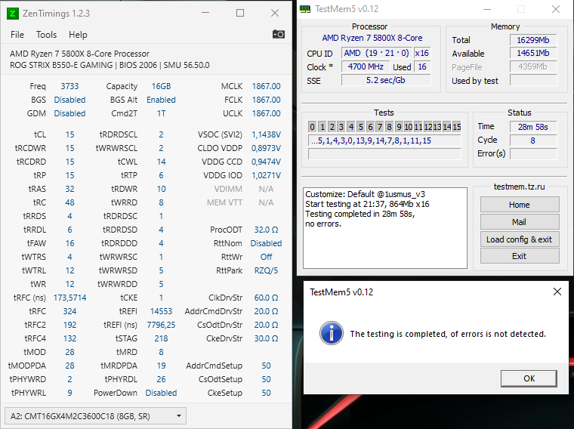Image resolution: width=574 pixels, height=429 pixels.
Task: Click the Mail button in TestMem5
Action: (x=520, y=222)
